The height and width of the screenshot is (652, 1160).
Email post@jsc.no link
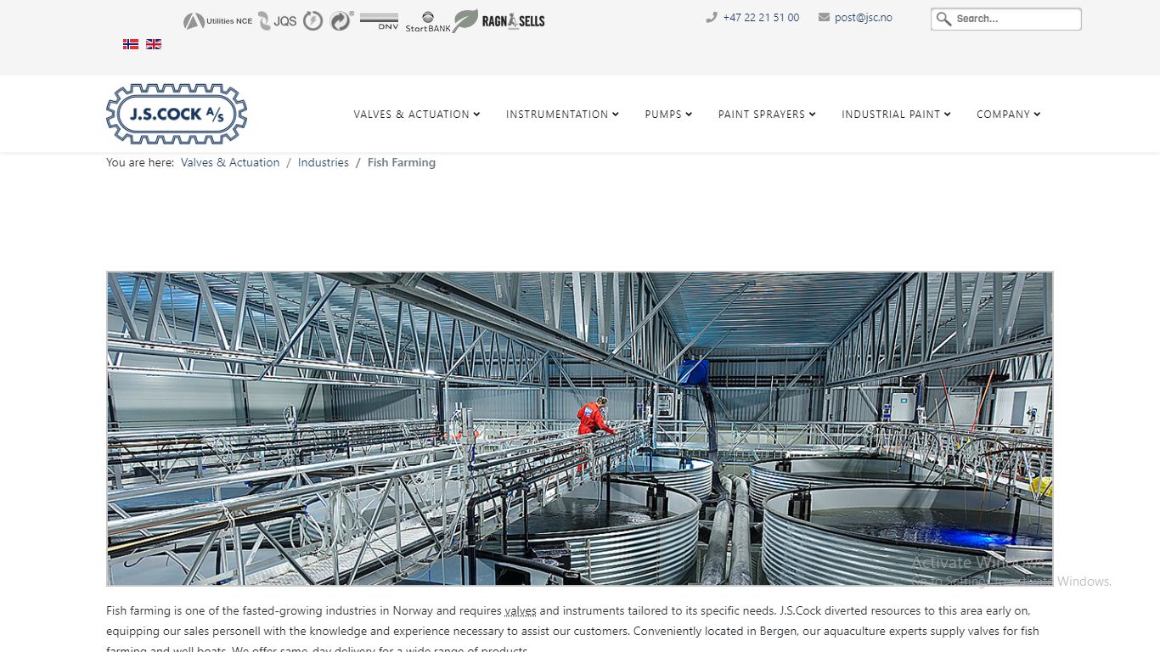[863, 18]
